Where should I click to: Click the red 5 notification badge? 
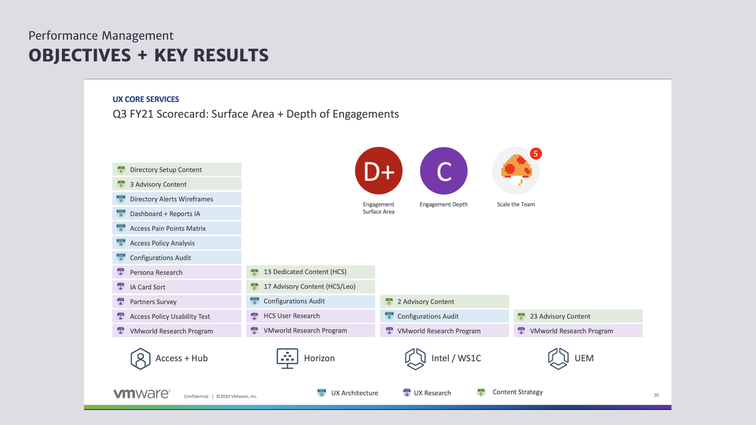click(x=535, y=154)
